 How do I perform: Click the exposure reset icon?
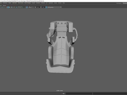pyautogui.click(x=35, y=7)
